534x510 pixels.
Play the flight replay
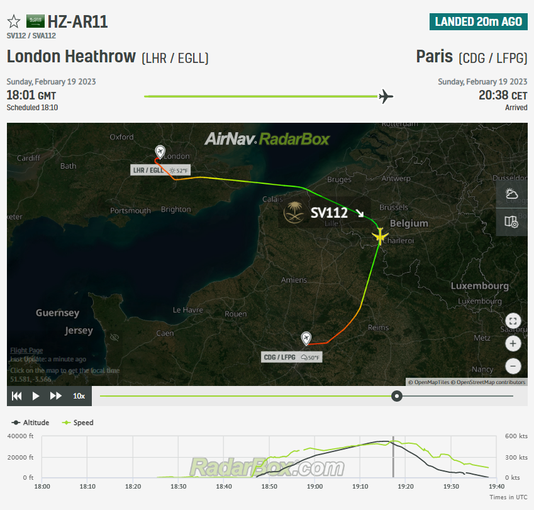point(36,396)
